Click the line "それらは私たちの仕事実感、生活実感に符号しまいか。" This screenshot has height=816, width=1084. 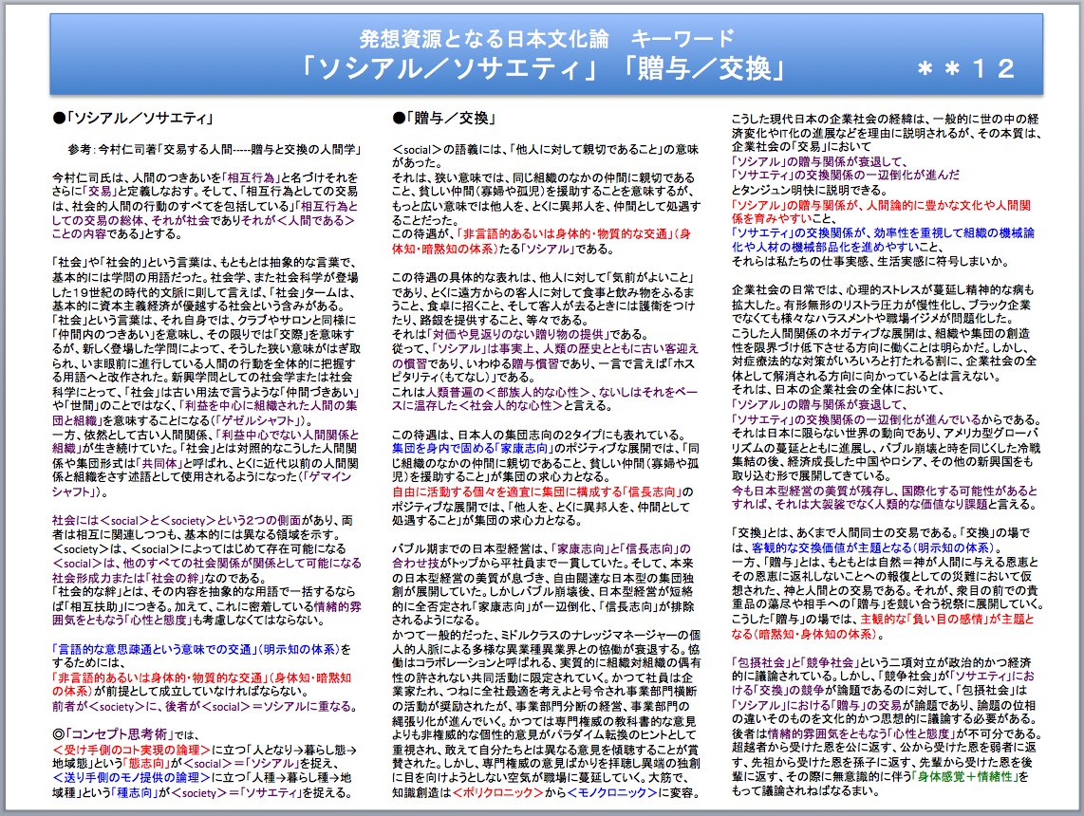coord(869,262)
